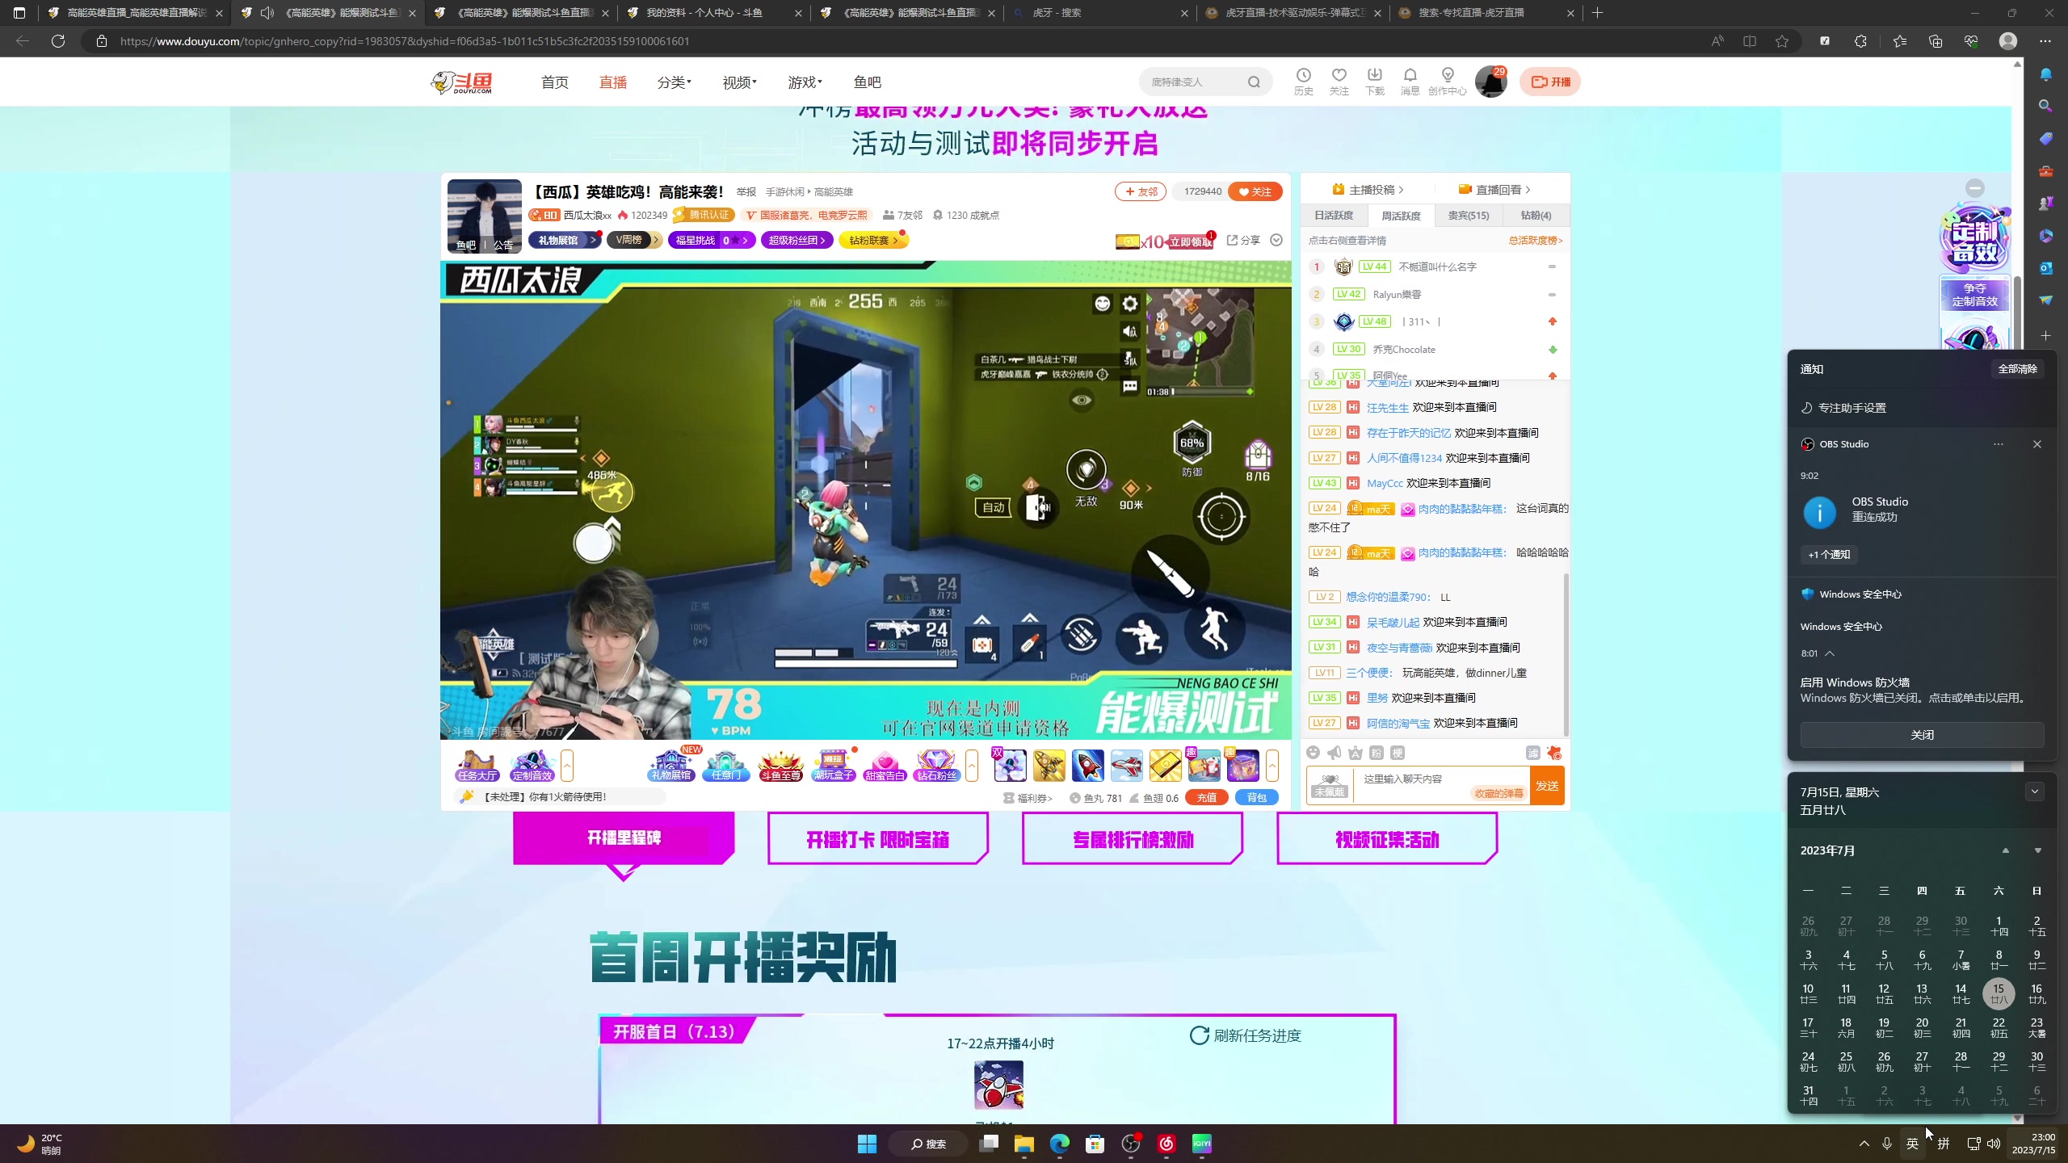Open iQIYI app in the taskbar
The width and height of the screenshot is (2068, 1163).
pos(1201,1144)
